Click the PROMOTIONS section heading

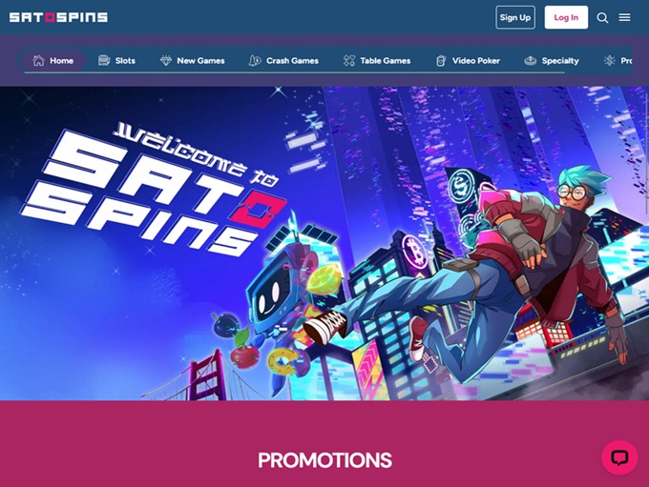(324, 460)
